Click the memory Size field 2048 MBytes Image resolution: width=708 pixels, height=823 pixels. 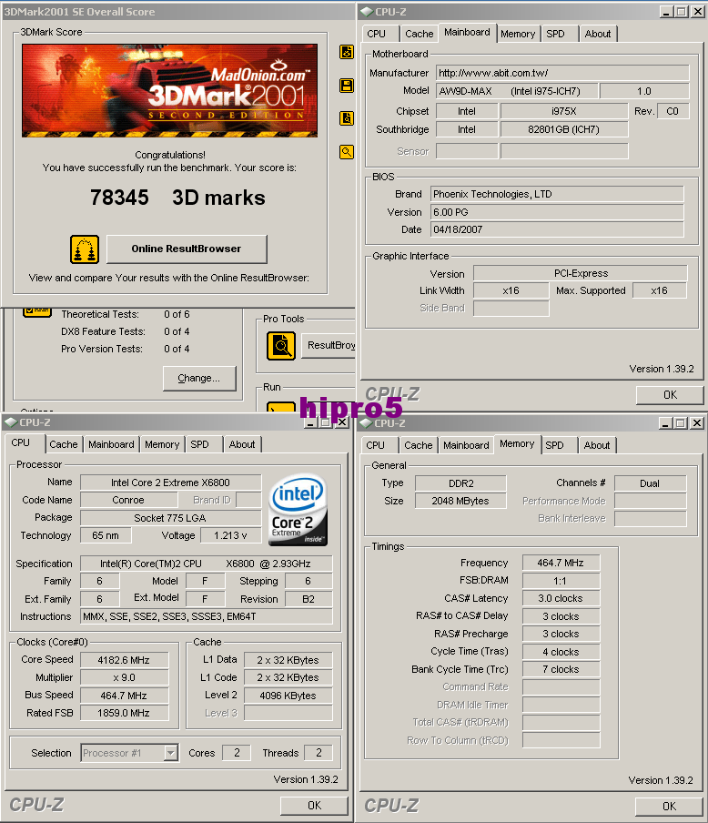[x=460, y=501]
